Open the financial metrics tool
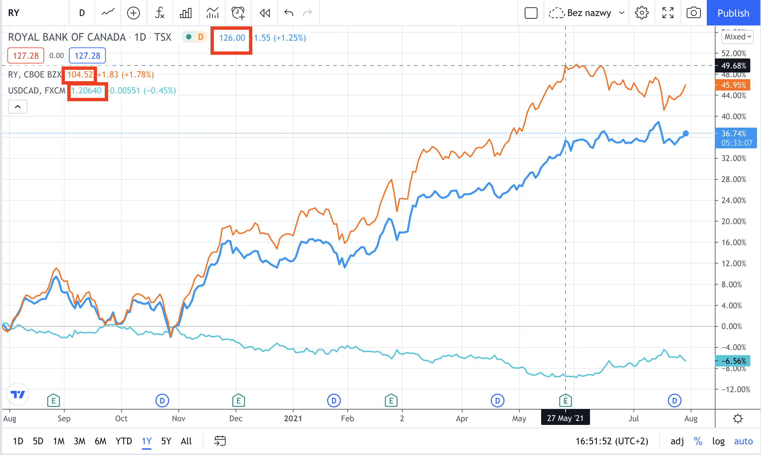Screen dimensions: 761x455 (x=186, y=13)
